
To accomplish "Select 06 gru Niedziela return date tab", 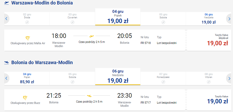I will click(x=118, y=76).
